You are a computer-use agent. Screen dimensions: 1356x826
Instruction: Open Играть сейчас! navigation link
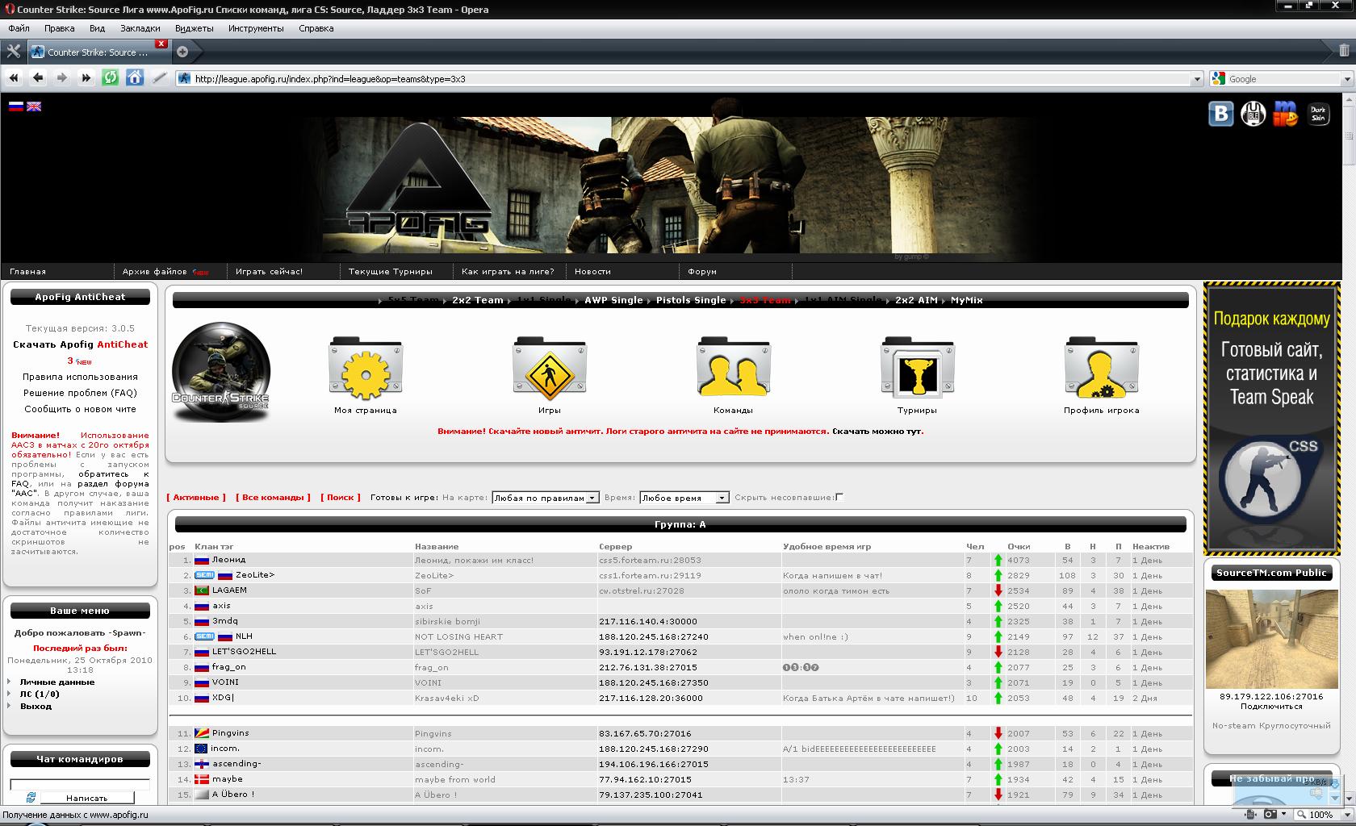[269, 272]
